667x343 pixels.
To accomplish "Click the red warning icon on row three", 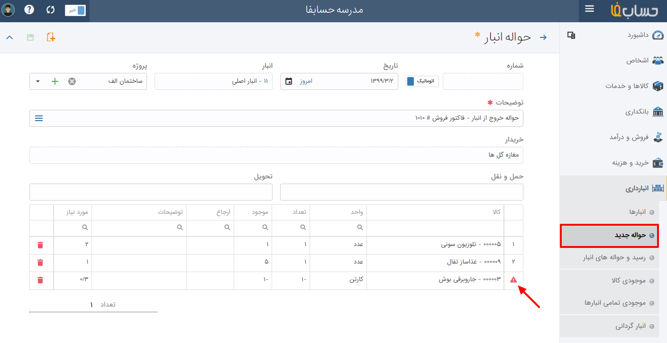I will coord(513,280).
